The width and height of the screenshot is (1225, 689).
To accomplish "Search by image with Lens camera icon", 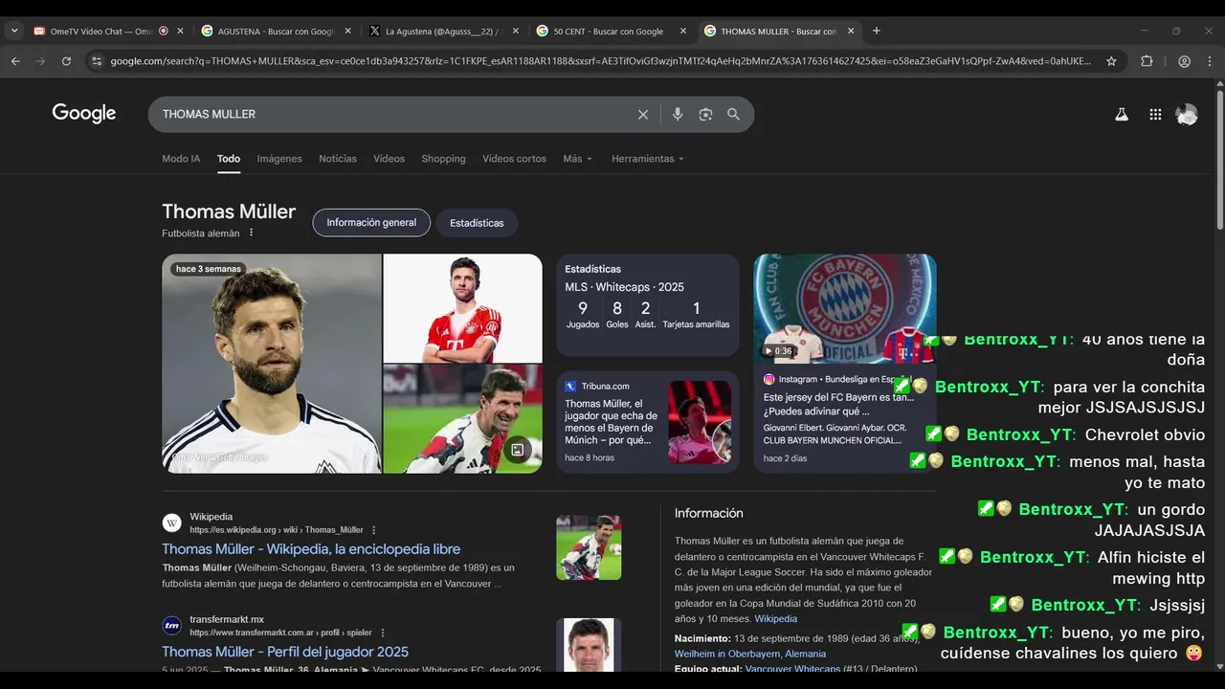I will [705, 114].
